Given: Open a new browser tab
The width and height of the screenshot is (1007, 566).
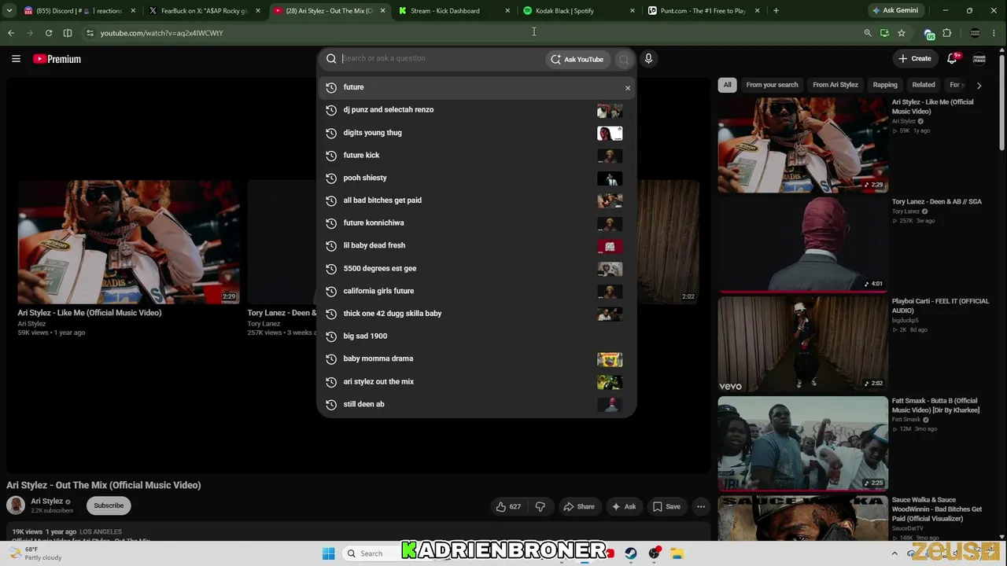Looking at the screenshot, I should (776, 11).
